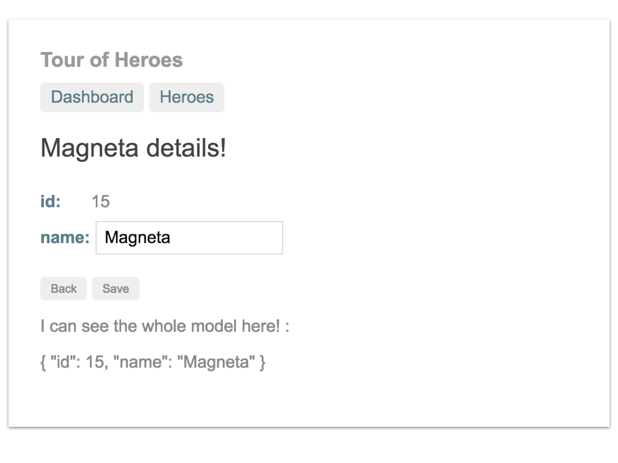This screenshot has height=463, width=618.
Task: Go to the Heroes navigation link
Action: pyautogui.click(x=186, y=97)
